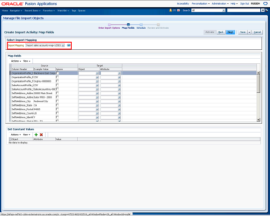Image resolution: width=270 pixels, height=216 pixels.
Task: Open the Navigator menu
Action: tap(16, 10)
